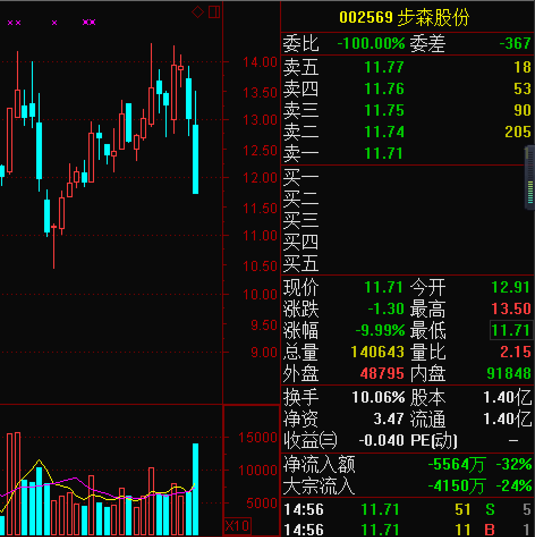Click the 卖五 volume 18
This screenshot has width=535, height=537.
(x=523, y=67)
